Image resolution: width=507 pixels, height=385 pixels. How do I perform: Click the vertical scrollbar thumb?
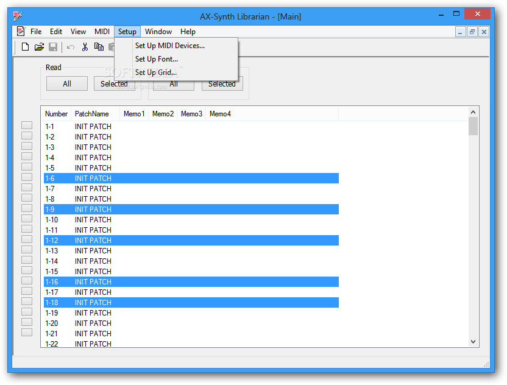(473, 126)
